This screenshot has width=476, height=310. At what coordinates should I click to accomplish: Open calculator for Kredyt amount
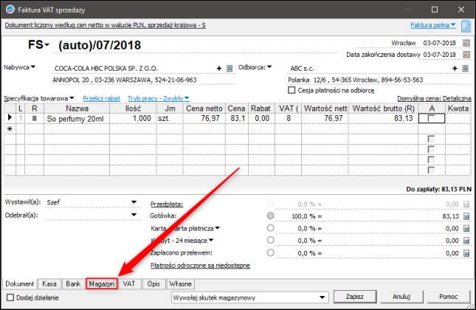tap(466, 241)
